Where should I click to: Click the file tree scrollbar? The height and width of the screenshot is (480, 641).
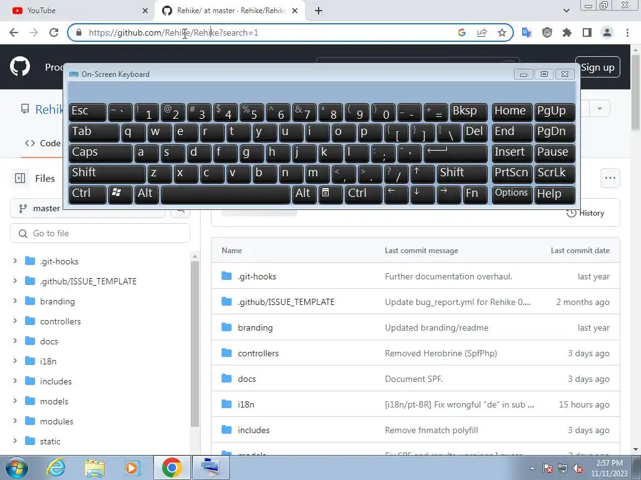point(195,343)
